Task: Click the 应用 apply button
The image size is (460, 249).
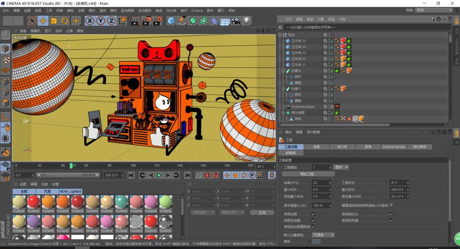Action: (262, 212)
